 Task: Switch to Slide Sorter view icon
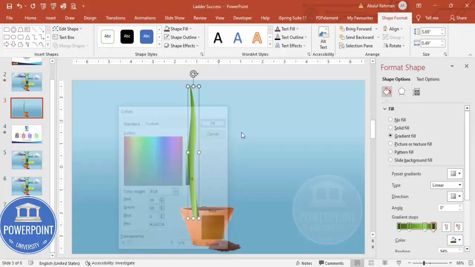click(x=371, y=263)
